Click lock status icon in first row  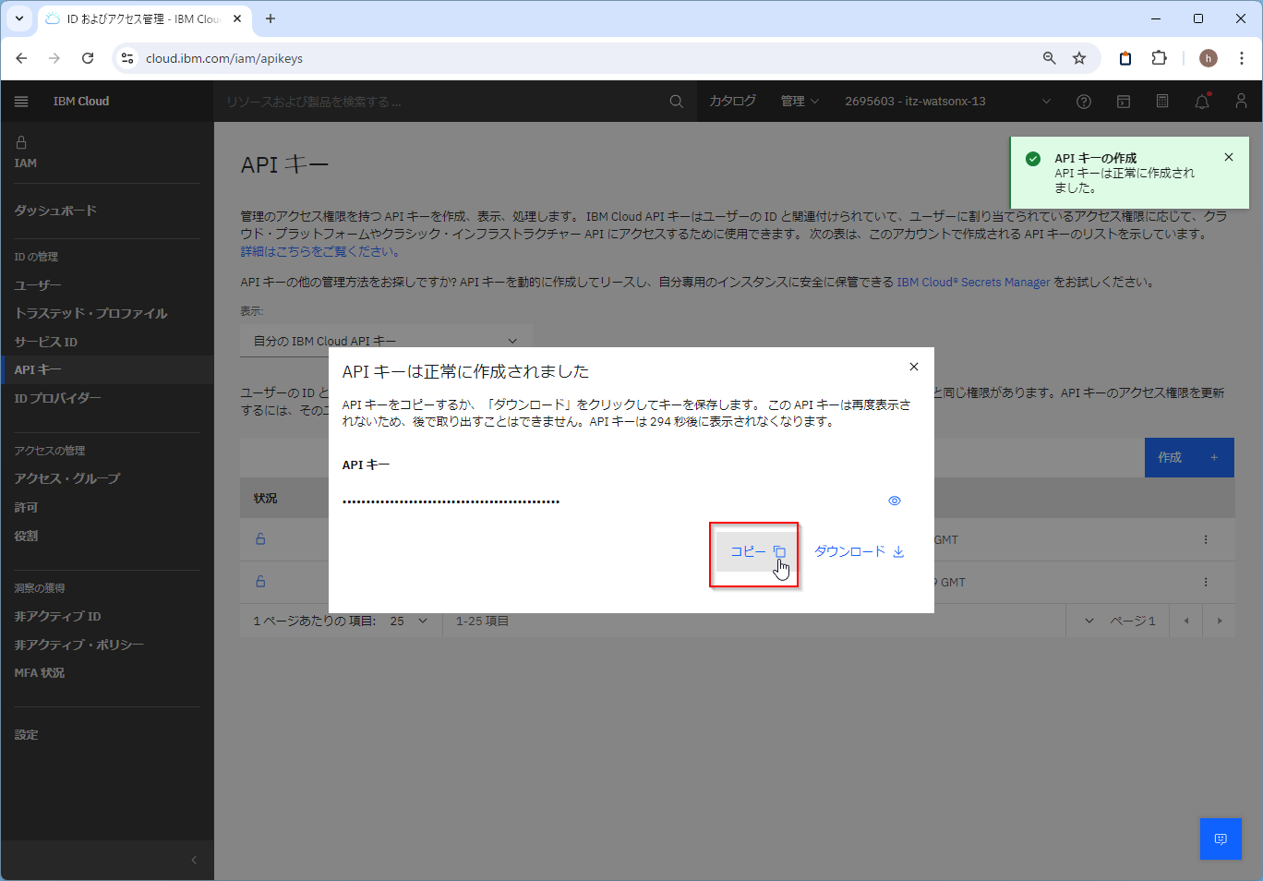tap(260, 539)
